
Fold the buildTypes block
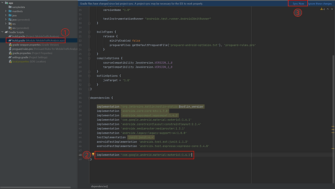pyautogui.click(x=89, y=32)
